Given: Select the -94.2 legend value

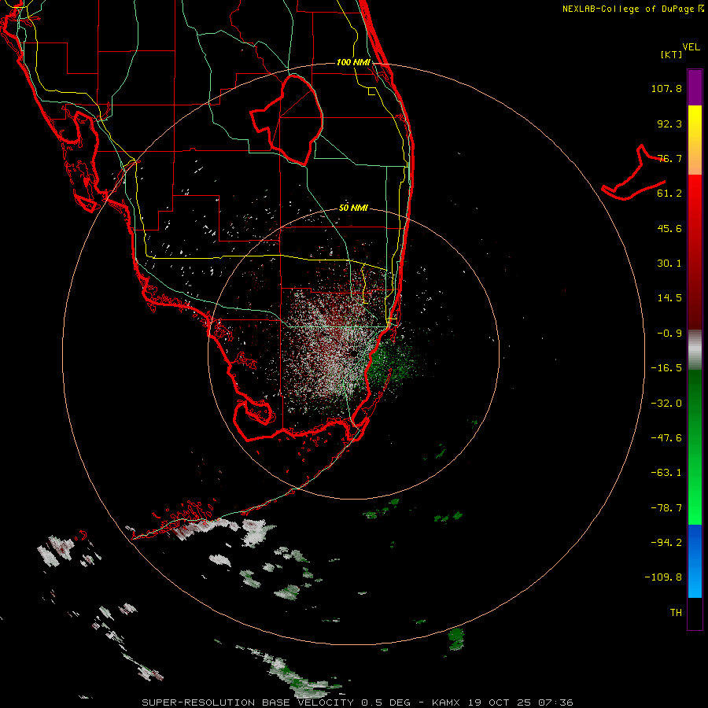Looking at the screenshot, I should 666,543.
